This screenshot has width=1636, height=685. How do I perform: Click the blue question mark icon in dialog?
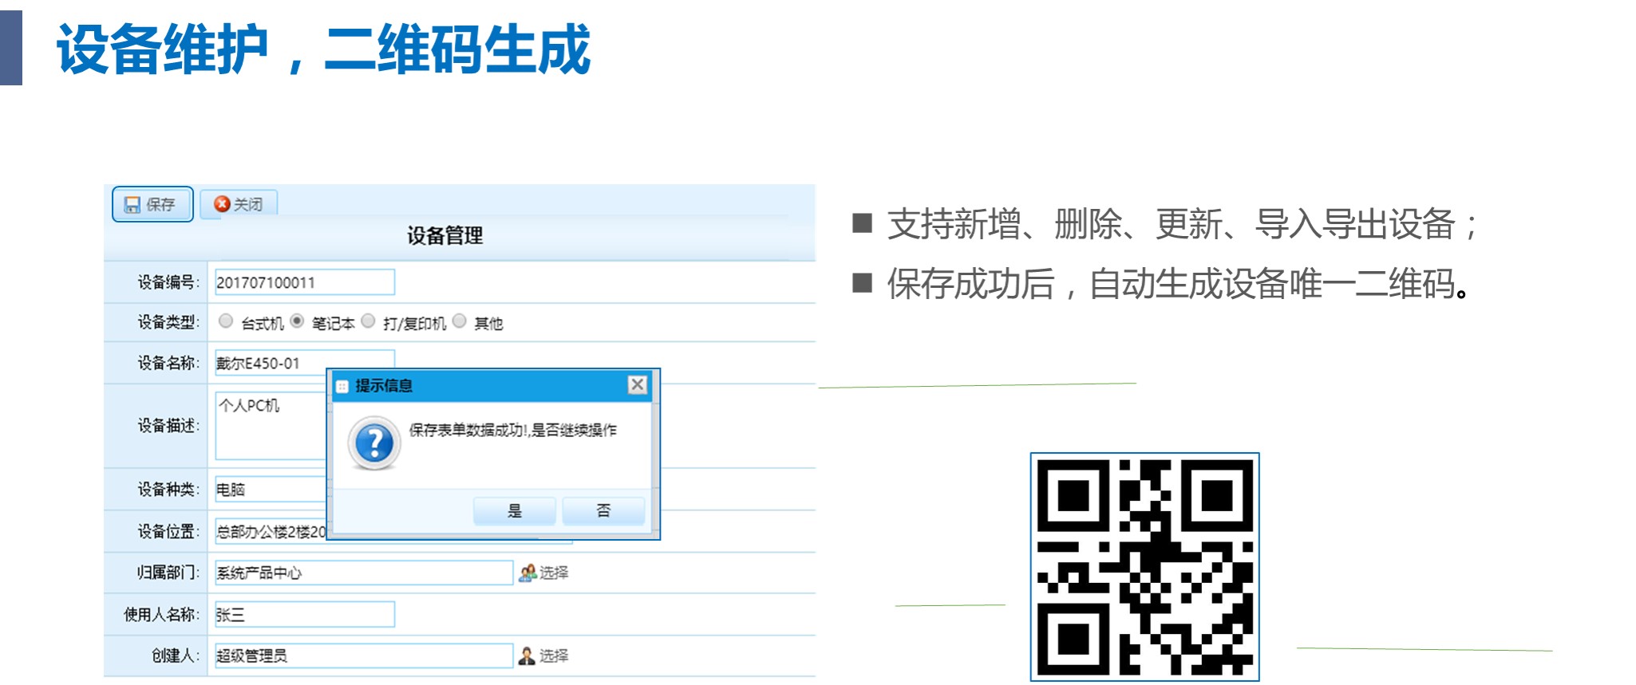(374, 443)
